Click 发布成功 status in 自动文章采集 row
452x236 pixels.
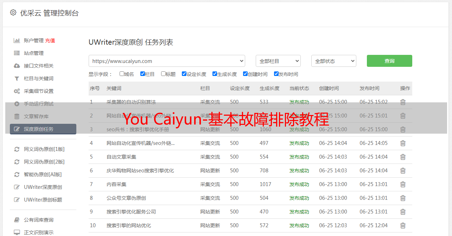(x=299, y=157)
